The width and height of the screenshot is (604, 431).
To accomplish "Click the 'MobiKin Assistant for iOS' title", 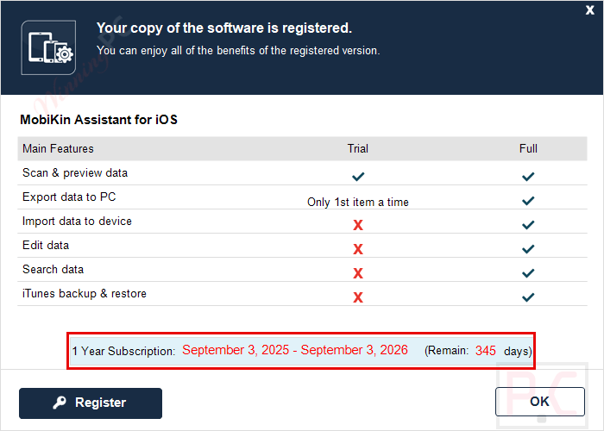I will coord(98,120).
